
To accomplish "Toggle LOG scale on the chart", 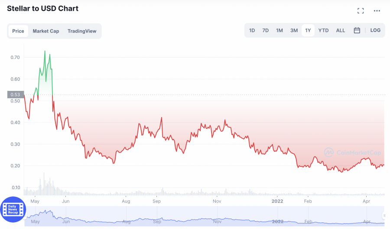I will point(375,30).
